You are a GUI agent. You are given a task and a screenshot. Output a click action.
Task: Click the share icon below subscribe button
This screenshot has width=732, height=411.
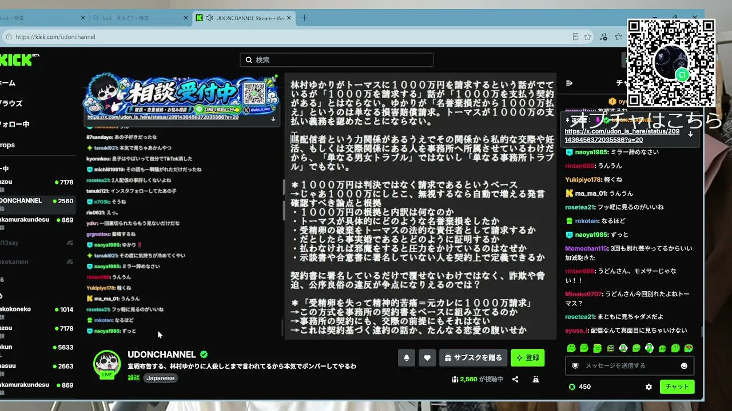click(x=515, y=379)
